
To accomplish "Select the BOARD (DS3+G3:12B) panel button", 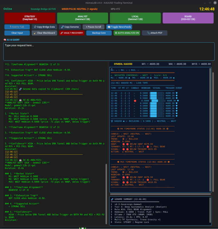I will (x=188, y=18).
